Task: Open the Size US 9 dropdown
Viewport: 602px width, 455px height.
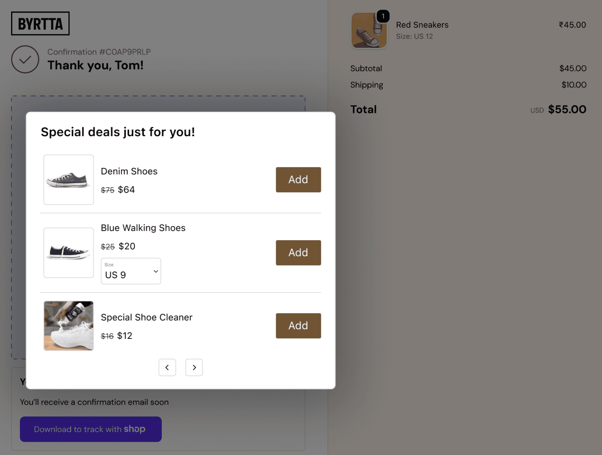Action: [131, 271]
